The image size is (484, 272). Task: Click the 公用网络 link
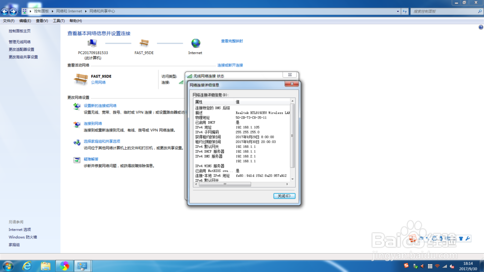pos(98,83)
